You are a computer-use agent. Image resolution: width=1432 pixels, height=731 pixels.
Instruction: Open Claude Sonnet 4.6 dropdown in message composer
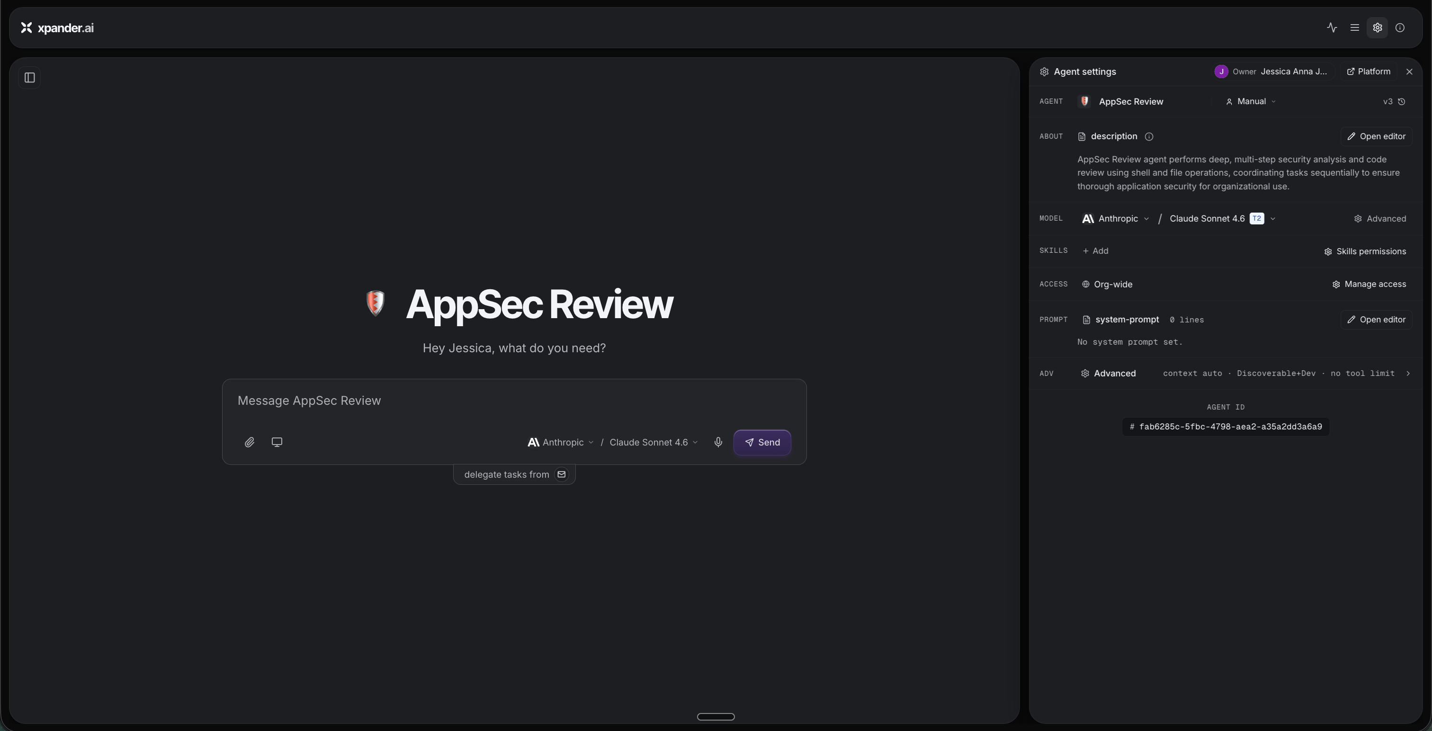[x=653, y=443]
